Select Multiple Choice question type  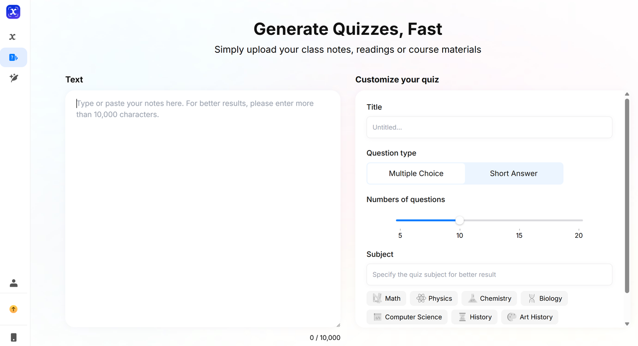416,173
